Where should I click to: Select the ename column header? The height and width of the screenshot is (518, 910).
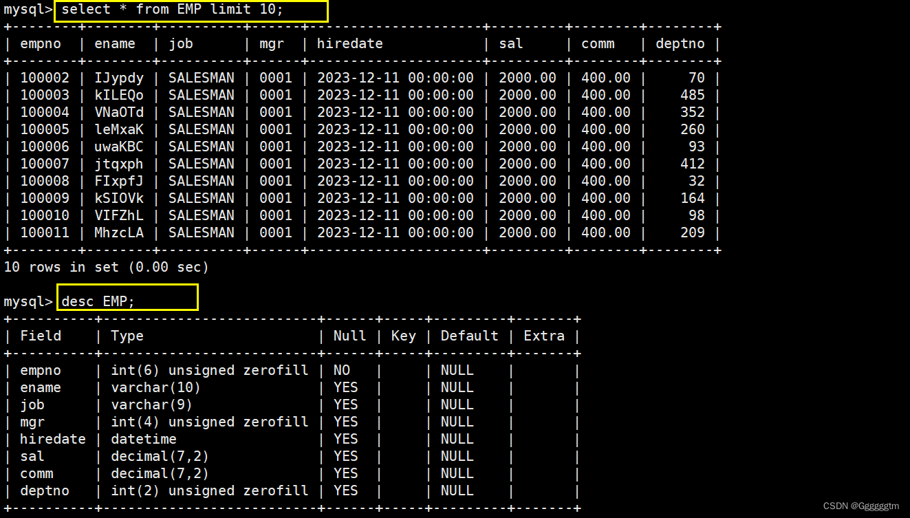click(x=115, y=43)
